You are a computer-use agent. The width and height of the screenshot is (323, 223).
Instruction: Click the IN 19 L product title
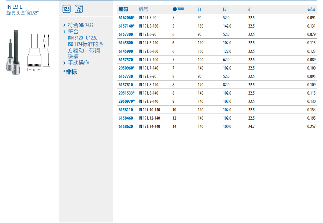[14, 7]
